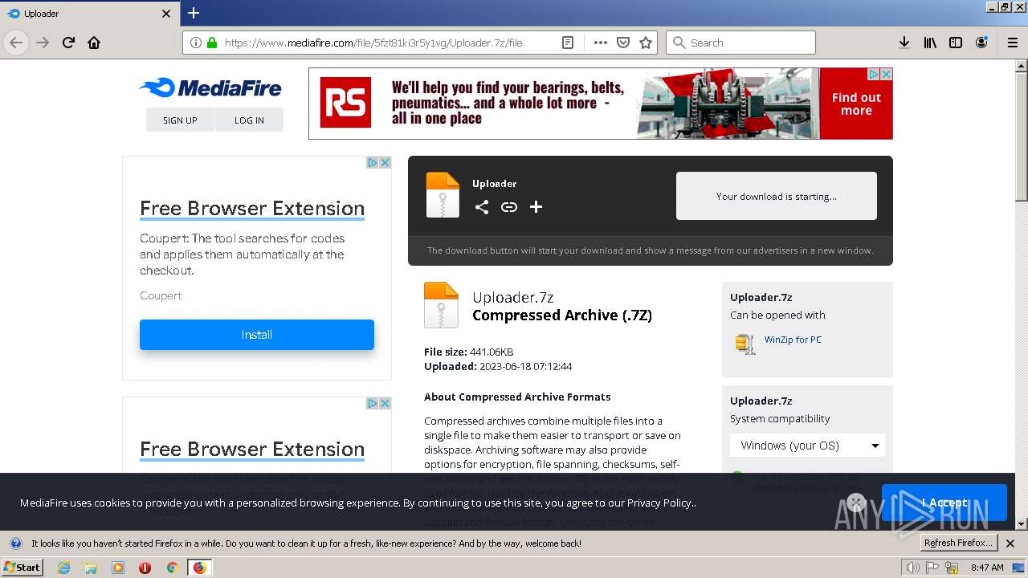Launch Internet Explorer from taskbar

(x=63, y=568)
